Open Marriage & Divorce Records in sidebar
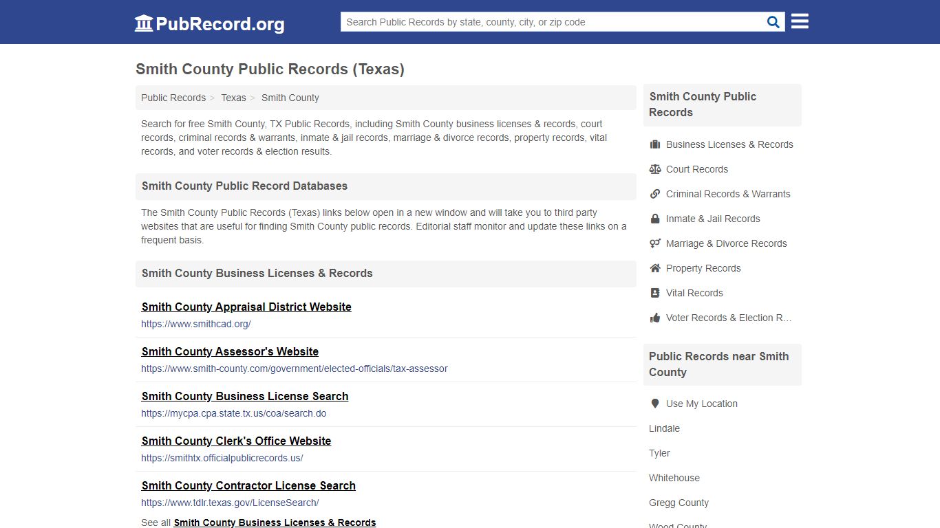The image size is (940, 528). [726, 243]
